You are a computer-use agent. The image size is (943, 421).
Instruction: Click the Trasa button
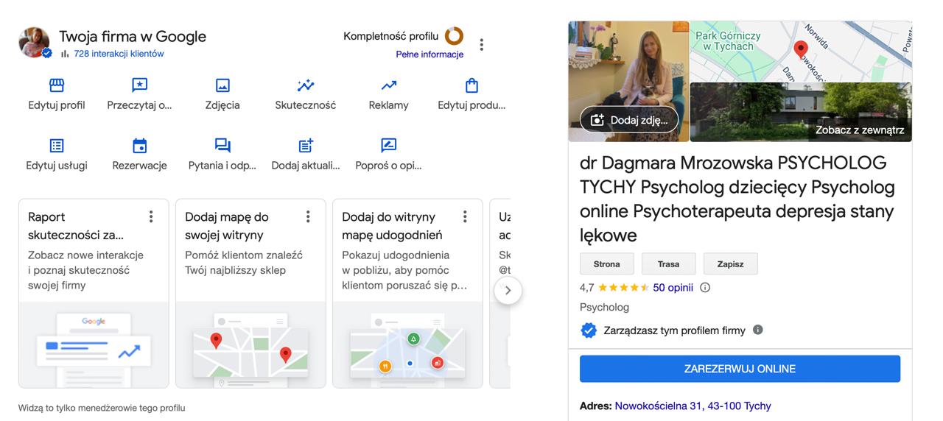point(669,263)
